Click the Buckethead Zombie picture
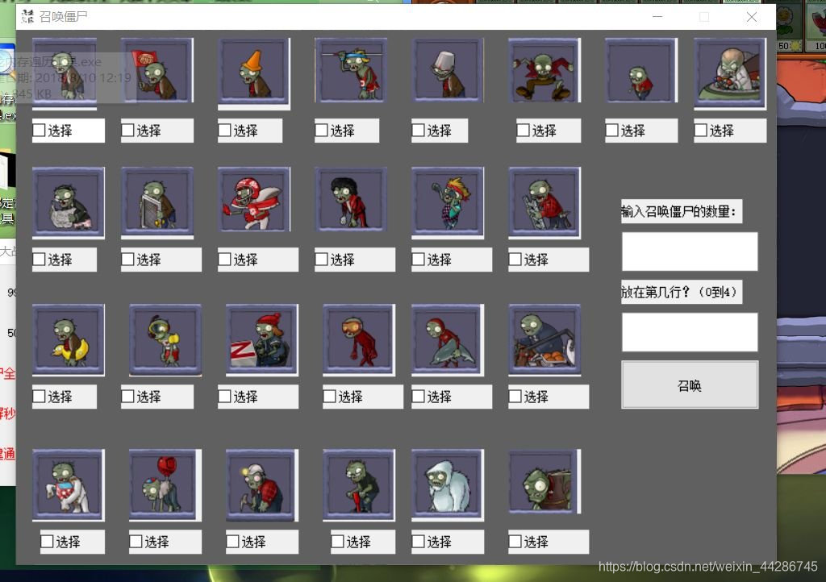This screenshot has width=826, height=582. [448, 69]
